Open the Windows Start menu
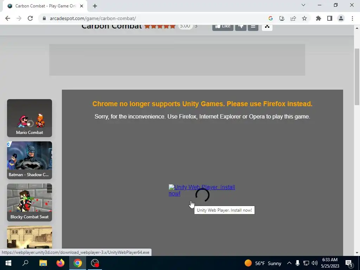 (8, 263)
